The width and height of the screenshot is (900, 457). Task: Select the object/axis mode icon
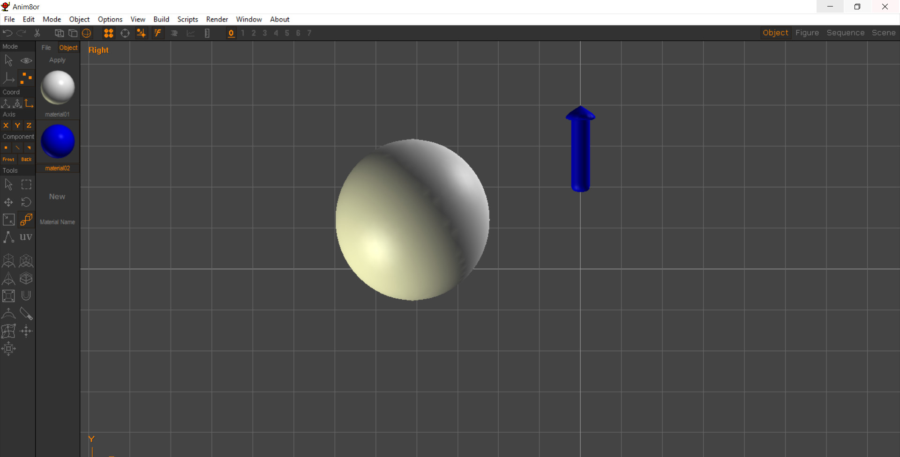8,78
